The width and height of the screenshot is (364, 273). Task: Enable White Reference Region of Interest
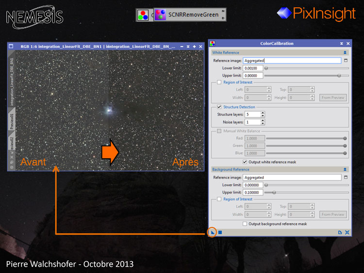219,82
